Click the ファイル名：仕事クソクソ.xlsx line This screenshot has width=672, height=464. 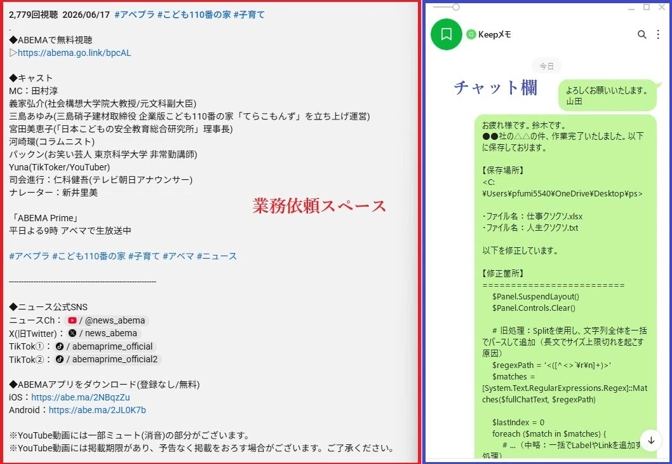point(532,216)
